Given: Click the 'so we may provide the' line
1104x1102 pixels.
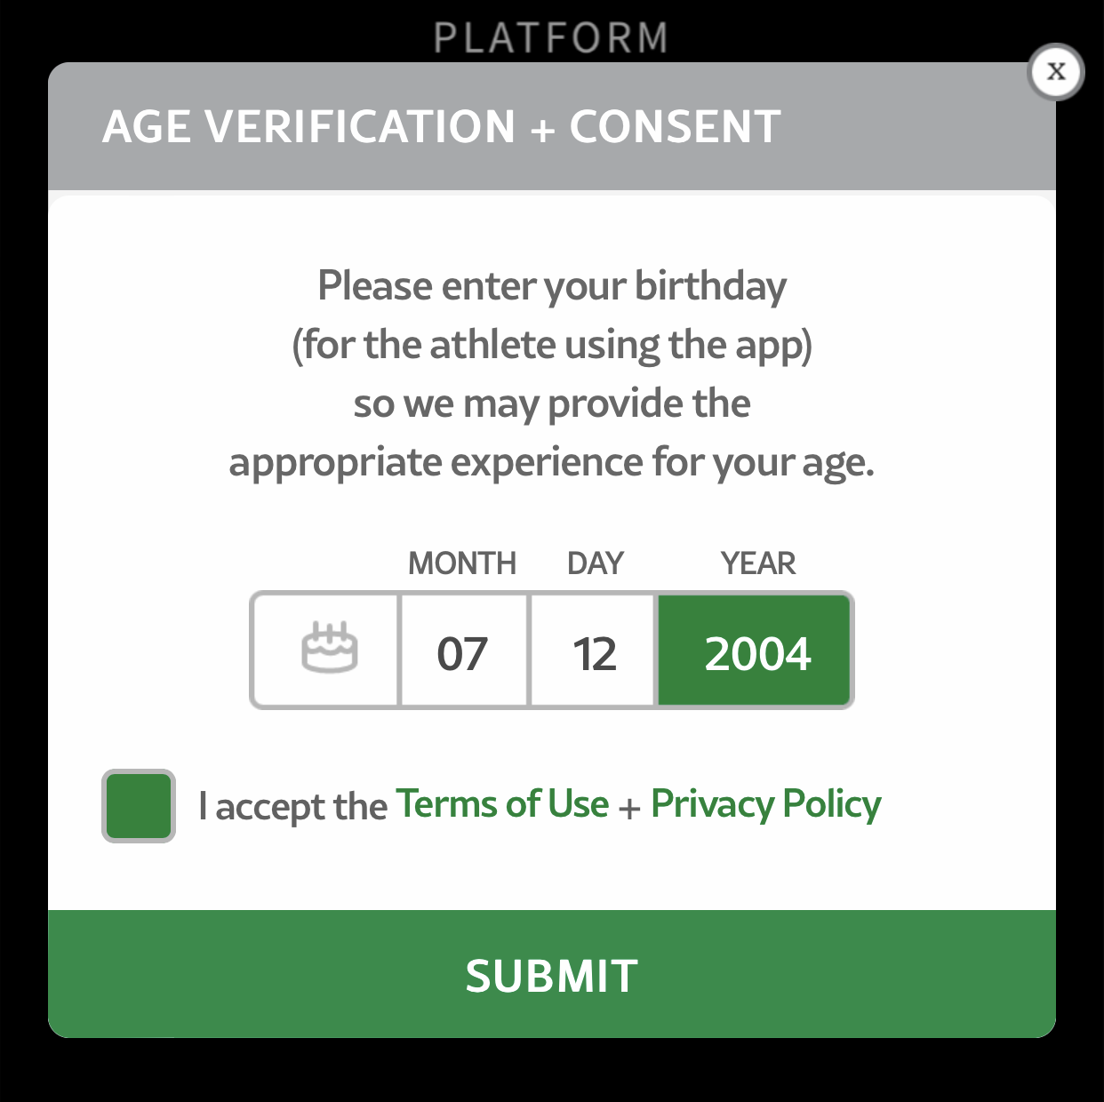Looking at the screenshot, I should click(552, 404).
